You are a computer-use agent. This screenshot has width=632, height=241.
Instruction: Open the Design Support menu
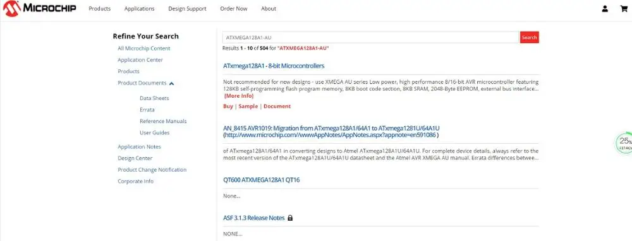click(x=187, y=8)
